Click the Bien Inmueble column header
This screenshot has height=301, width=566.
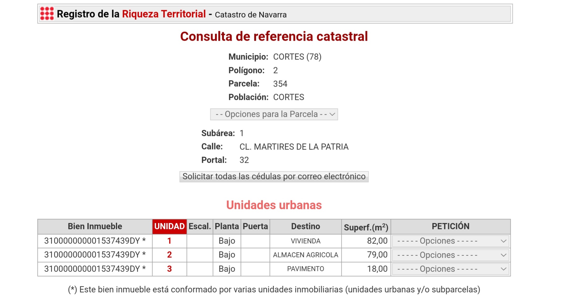coord(95,226)
